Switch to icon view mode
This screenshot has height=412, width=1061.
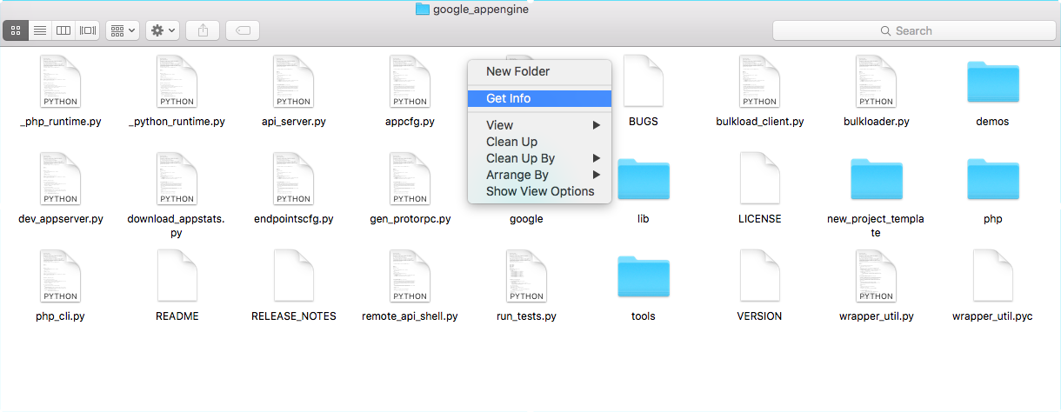16,30
